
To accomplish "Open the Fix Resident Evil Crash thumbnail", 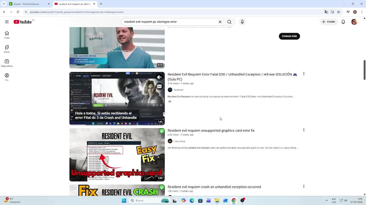I will click(117, 190).
